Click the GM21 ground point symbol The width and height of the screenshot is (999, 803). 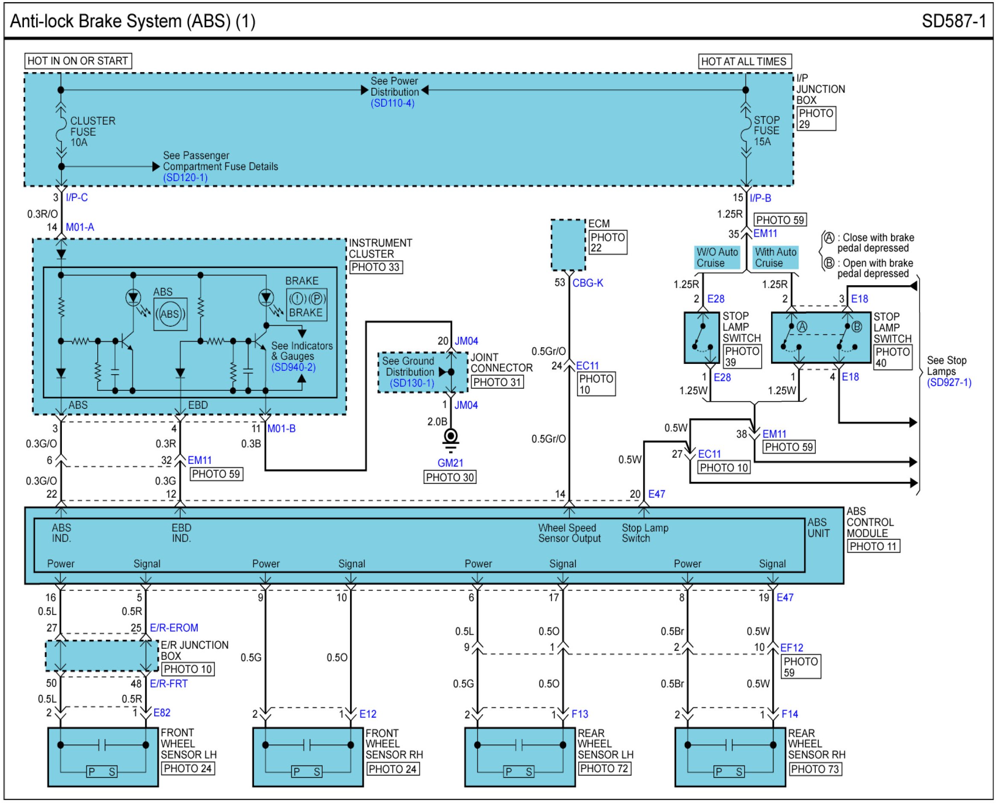click(450, 437)
